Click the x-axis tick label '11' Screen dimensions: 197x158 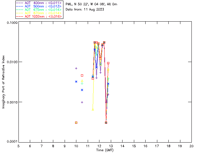[87, 146]
